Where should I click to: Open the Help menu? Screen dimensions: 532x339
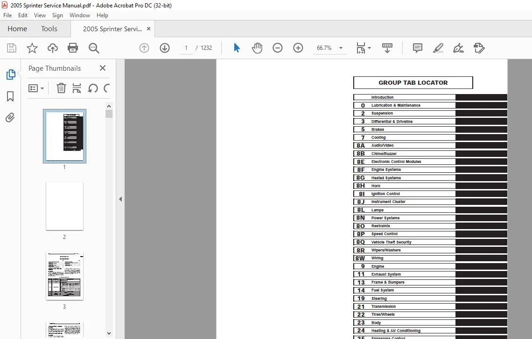(102, 15)
